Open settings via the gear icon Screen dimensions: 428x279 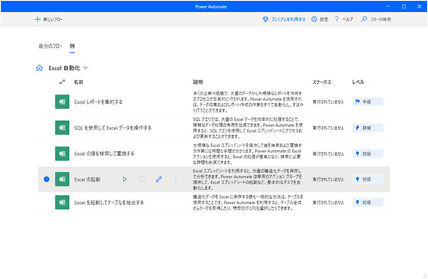pos(320,19)
